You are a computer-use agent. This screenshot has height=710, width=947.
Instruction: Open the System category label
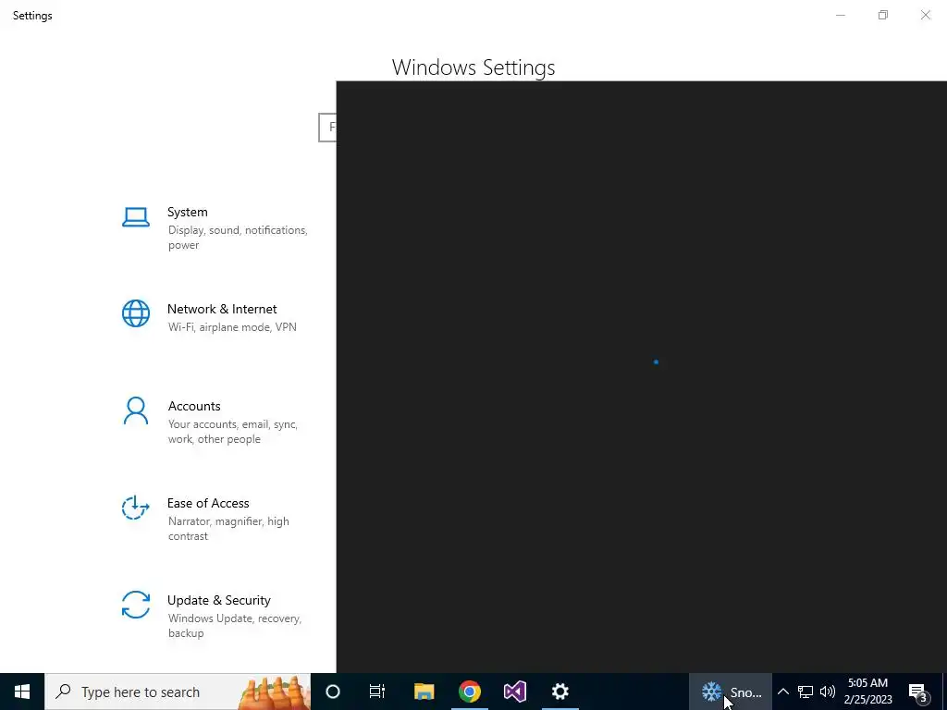[x=187, y=212]
